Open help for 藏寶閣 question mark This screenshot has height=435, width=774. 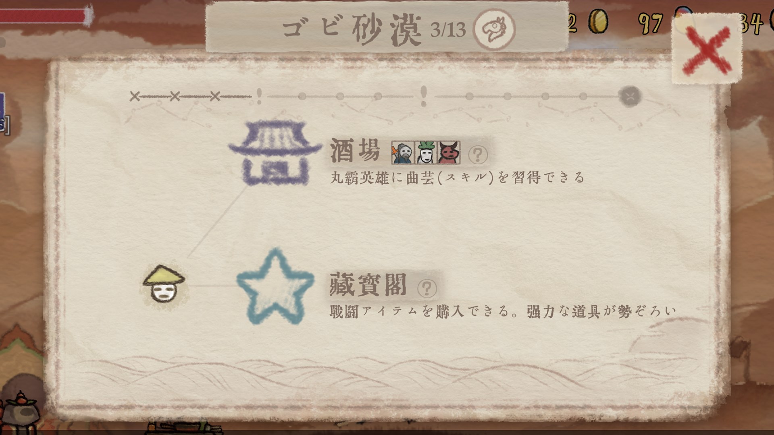tap(427, 288)
